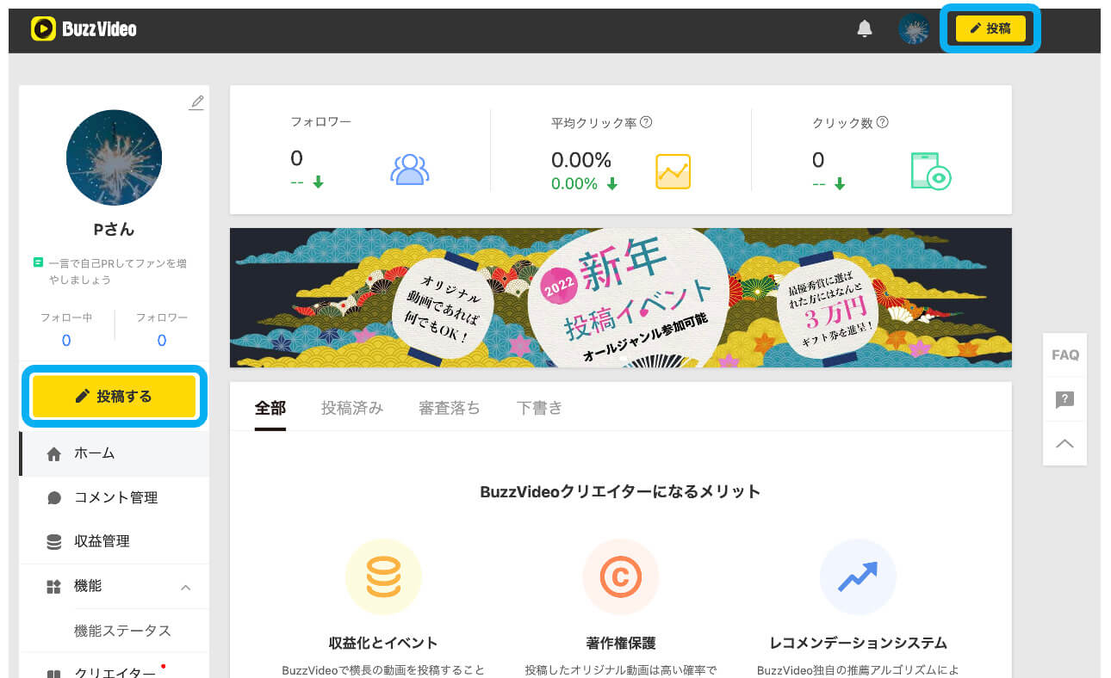Select the 全部 tab
The width and height of the screenshot is (1111, 678).
(x=270, y=408)
